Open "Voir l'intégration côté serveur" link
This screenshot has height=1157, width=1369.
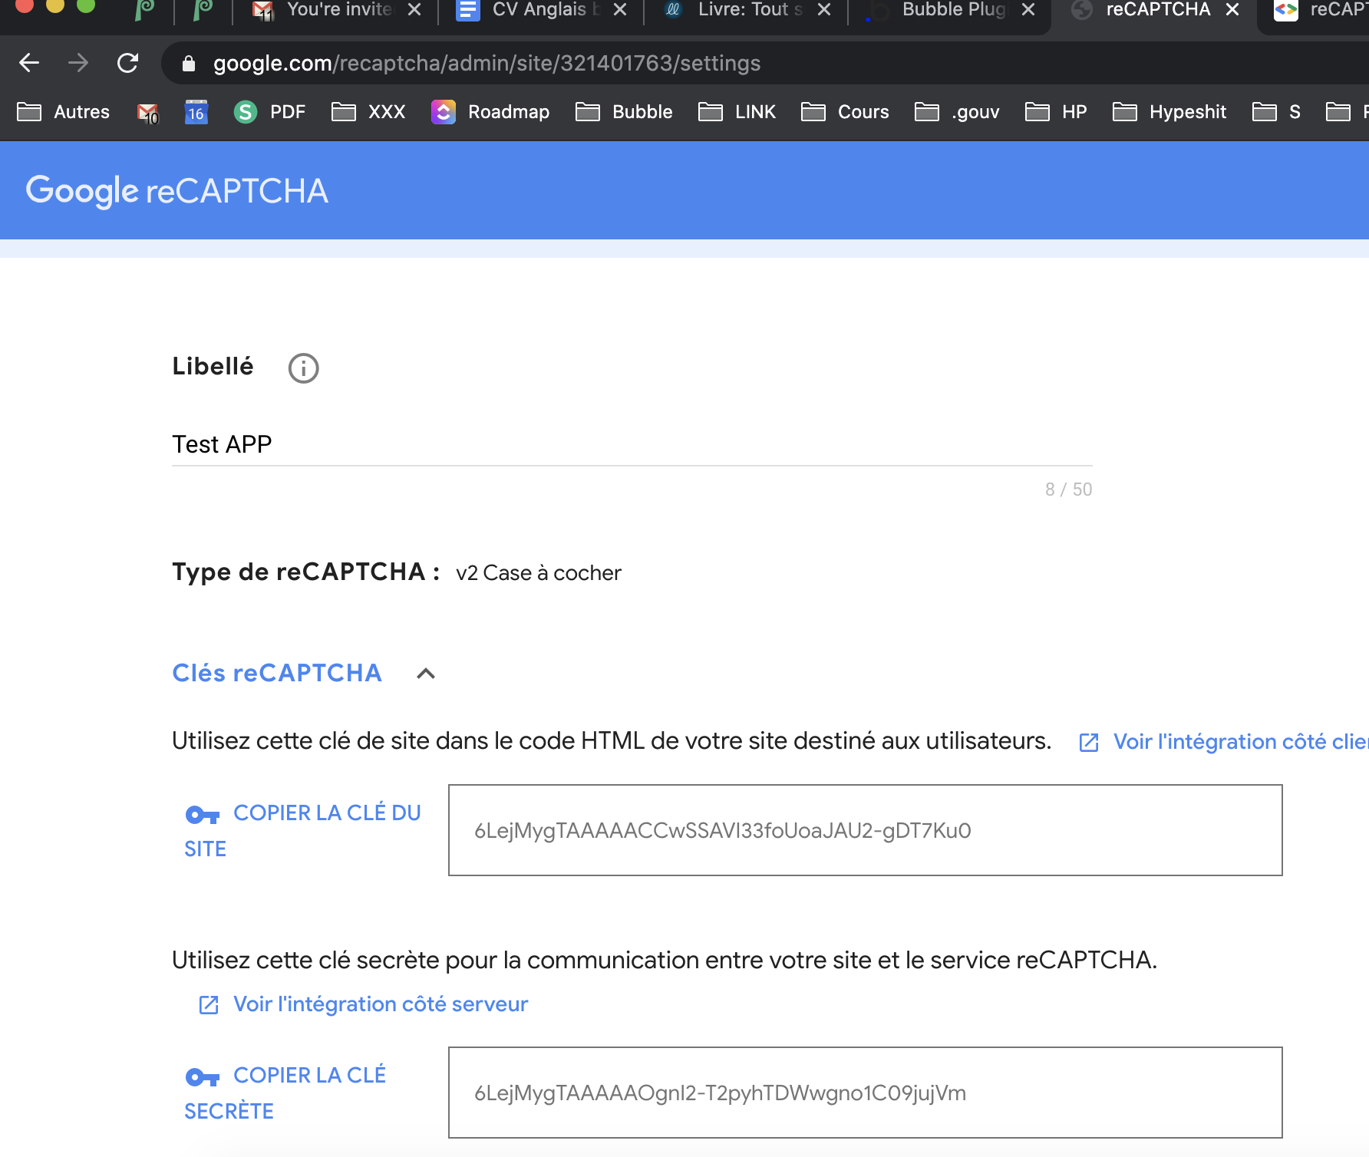381,1004
